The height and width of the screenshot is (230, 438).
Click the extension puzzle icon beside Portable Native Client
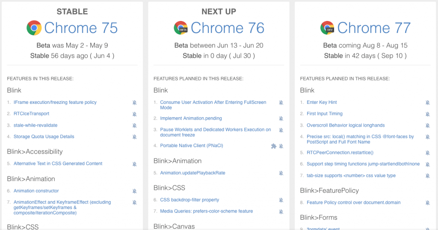click(x=274, y=146)
